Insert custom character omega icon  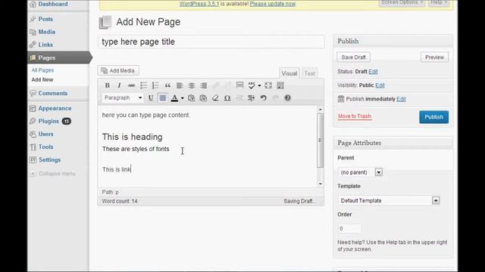(x=227, y=98)
